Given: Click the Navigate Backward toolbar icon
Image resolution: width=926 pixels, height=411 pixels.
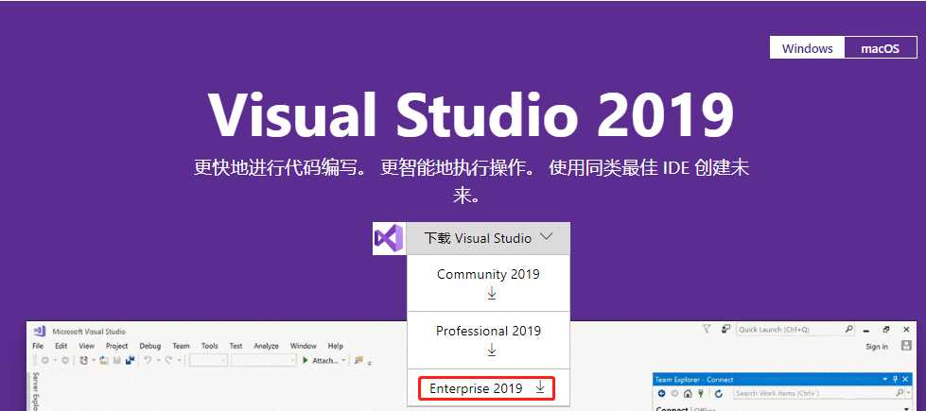Looking at the screenshot, I should pos(44,360).
